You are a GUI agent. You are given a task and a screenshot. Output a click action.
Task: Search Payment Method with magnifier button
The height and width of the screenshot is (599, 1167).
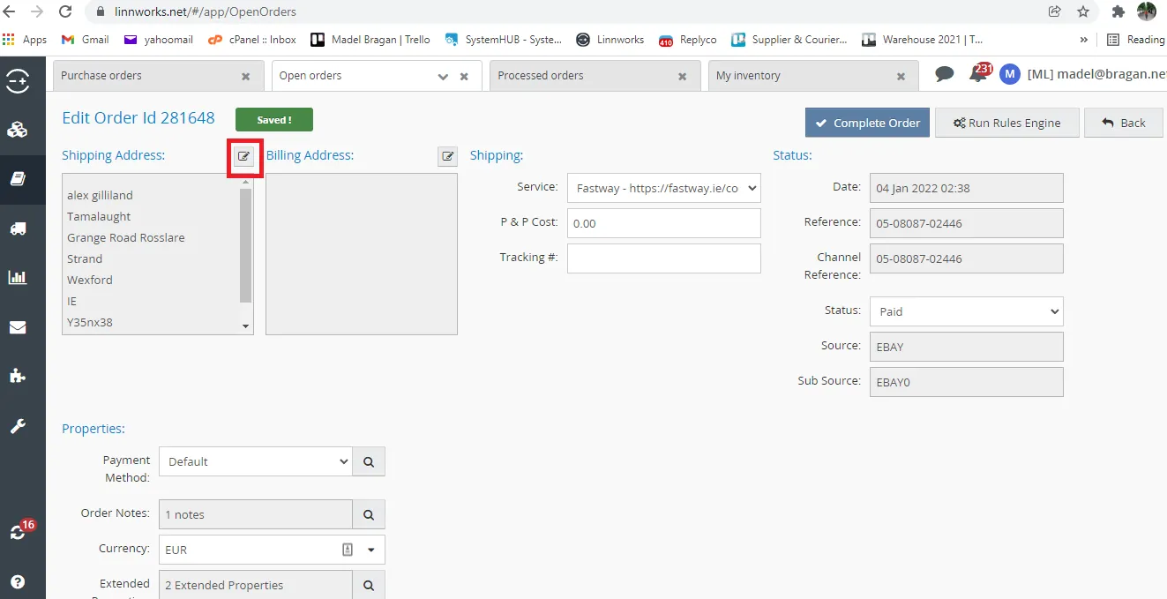pos(369,461)
